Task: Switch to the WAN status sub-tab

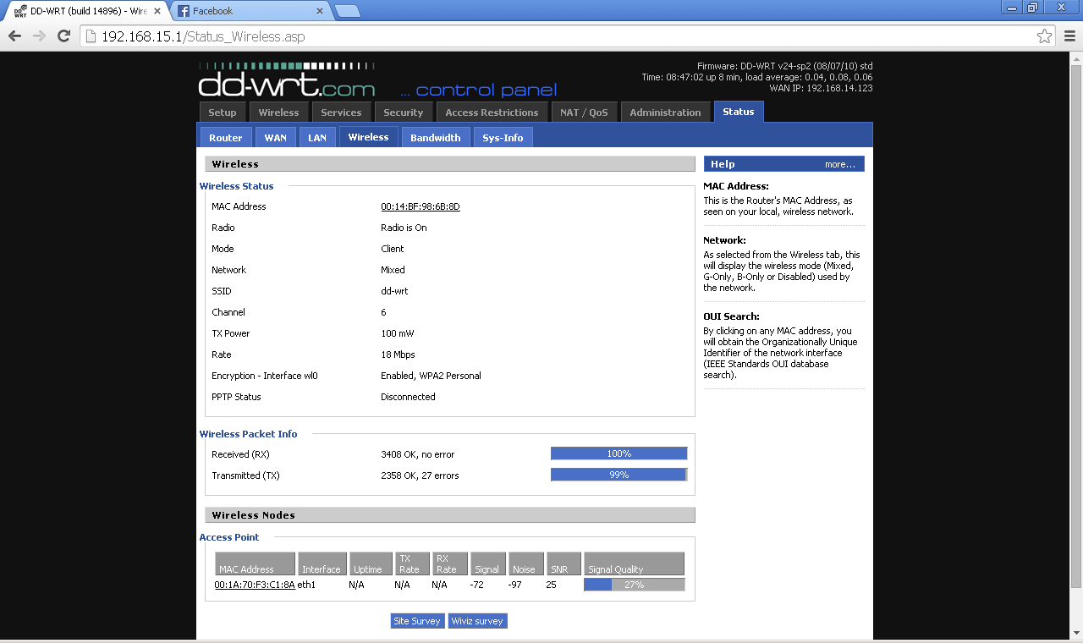Action: pos(275,137)
